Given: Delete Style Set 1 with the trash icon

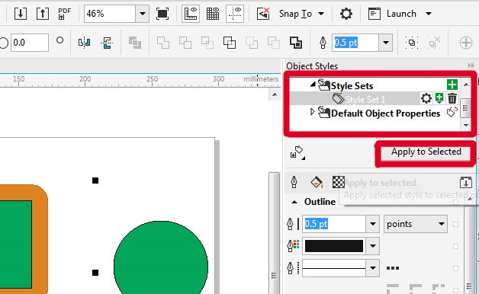Looking at the screenshot, I should [452, 98].
